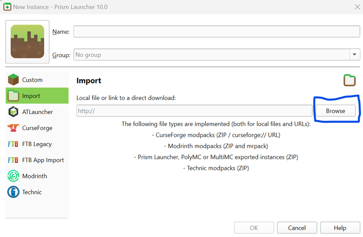363x237 pixels.
Task: Click the Prism Launcher title bar icon
Action: [7, 7]
